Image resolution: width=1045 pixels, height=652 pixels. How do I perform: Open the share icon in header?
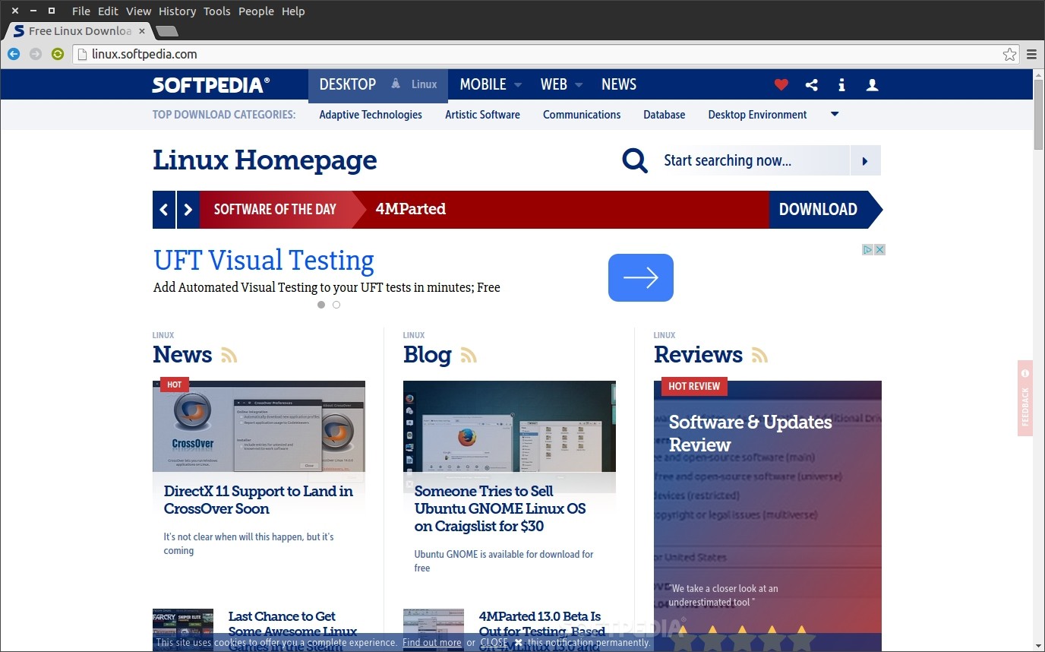point(811,85)
